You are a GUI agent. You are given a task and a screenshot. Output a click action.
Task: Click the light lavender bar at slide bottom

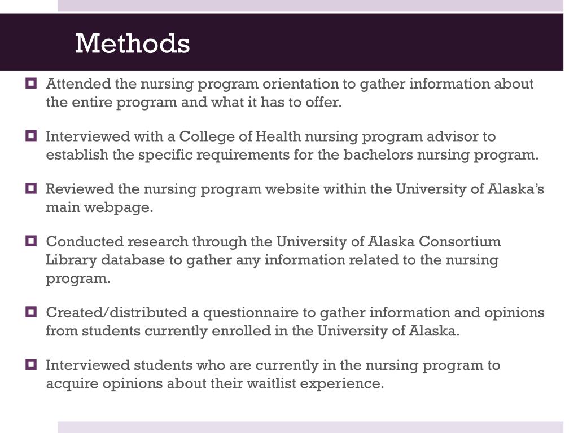tap(310, 427)
